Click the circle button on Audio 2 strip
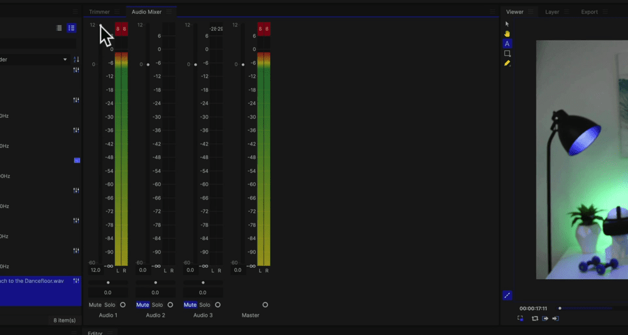Image resolution: width=628 pixels, height=335 pixels. (170, 305)
